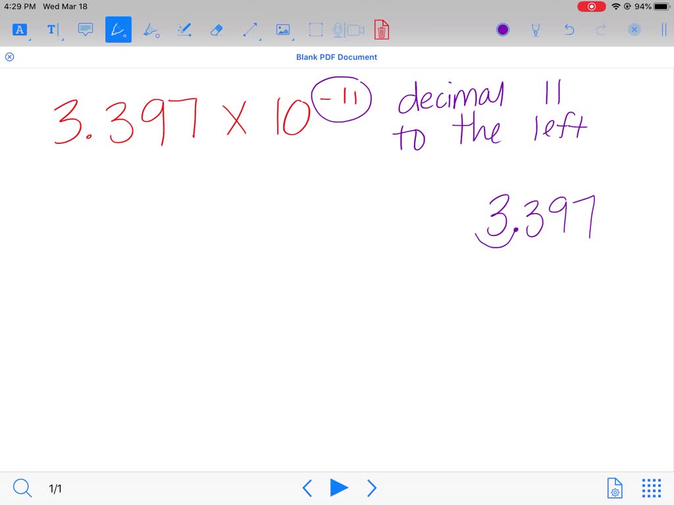This screenshot has width=674, height=505.
Task: Select the highlighter tool
Action: coord(151,29)
